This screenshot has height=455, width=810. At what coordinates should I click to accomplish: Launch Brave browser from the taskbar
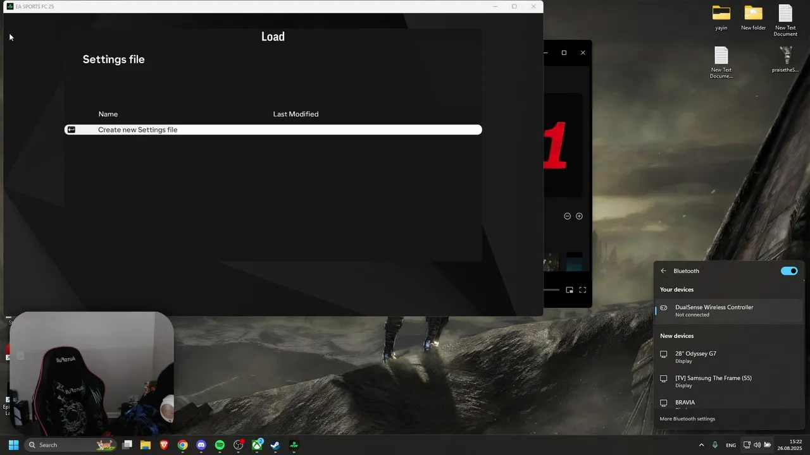pyautogui.click(x=164, y=445)
